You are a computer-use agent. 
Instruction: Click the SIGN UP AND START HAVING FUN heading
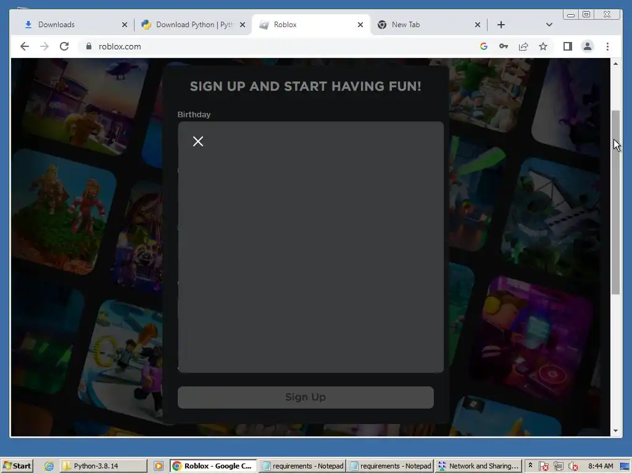pos(306,86)
